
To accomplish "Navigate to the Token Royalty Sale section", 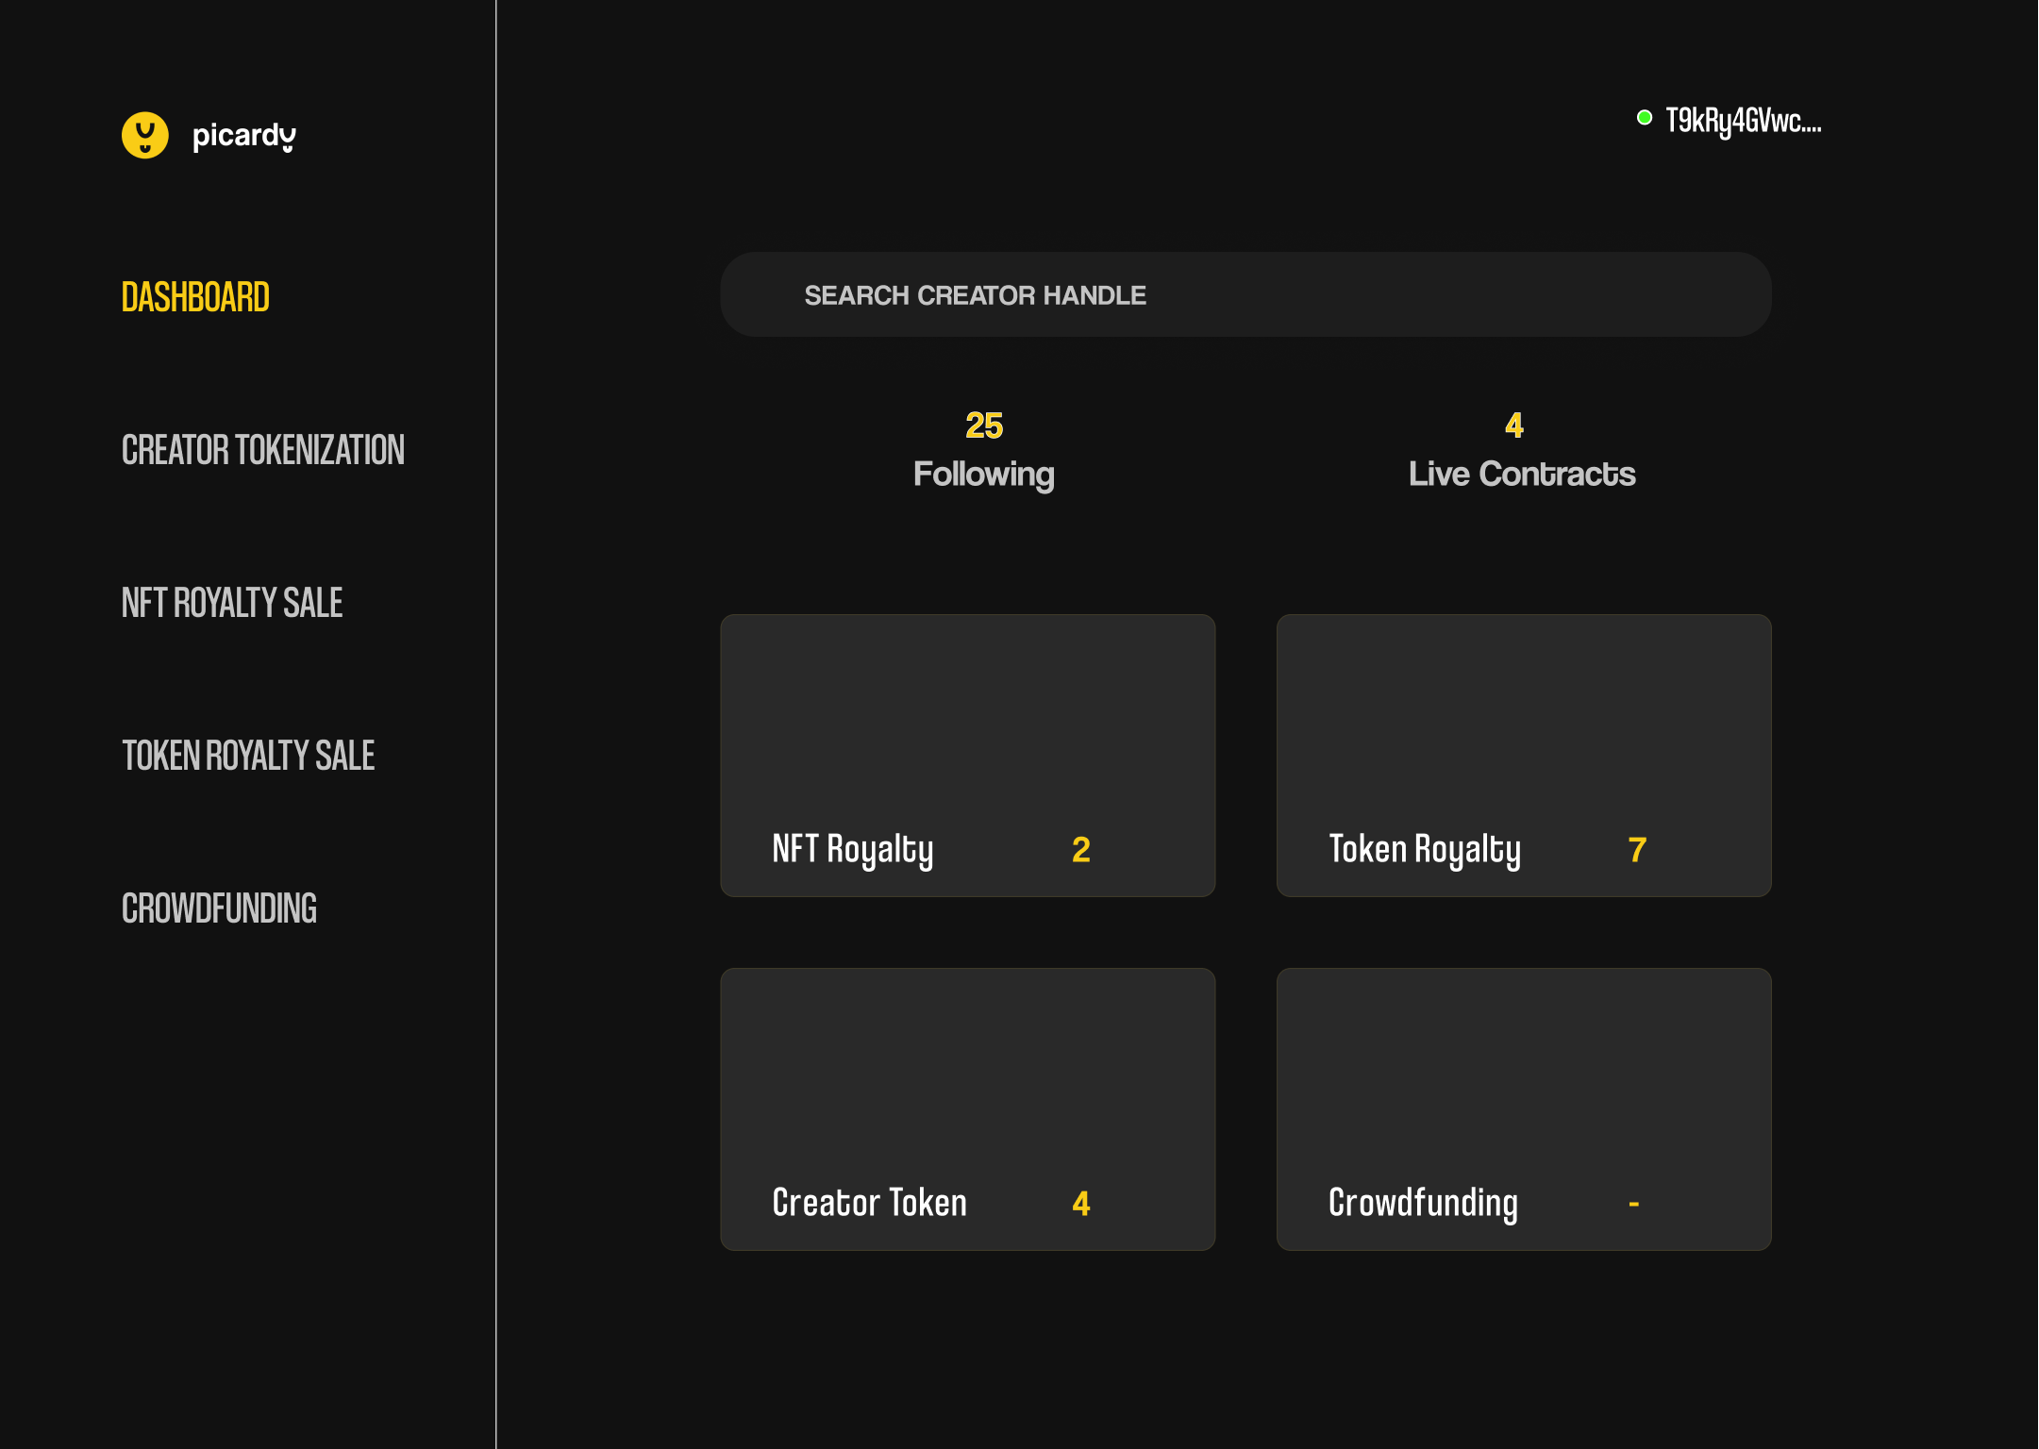I will click(x=247, y=756).
